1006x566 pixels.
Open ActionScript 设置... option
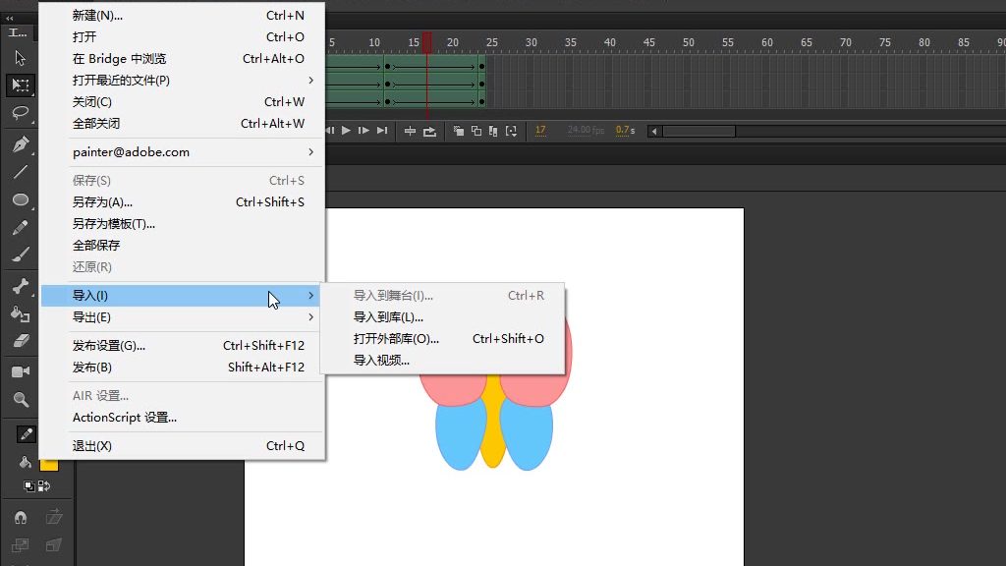click(125, 418)
